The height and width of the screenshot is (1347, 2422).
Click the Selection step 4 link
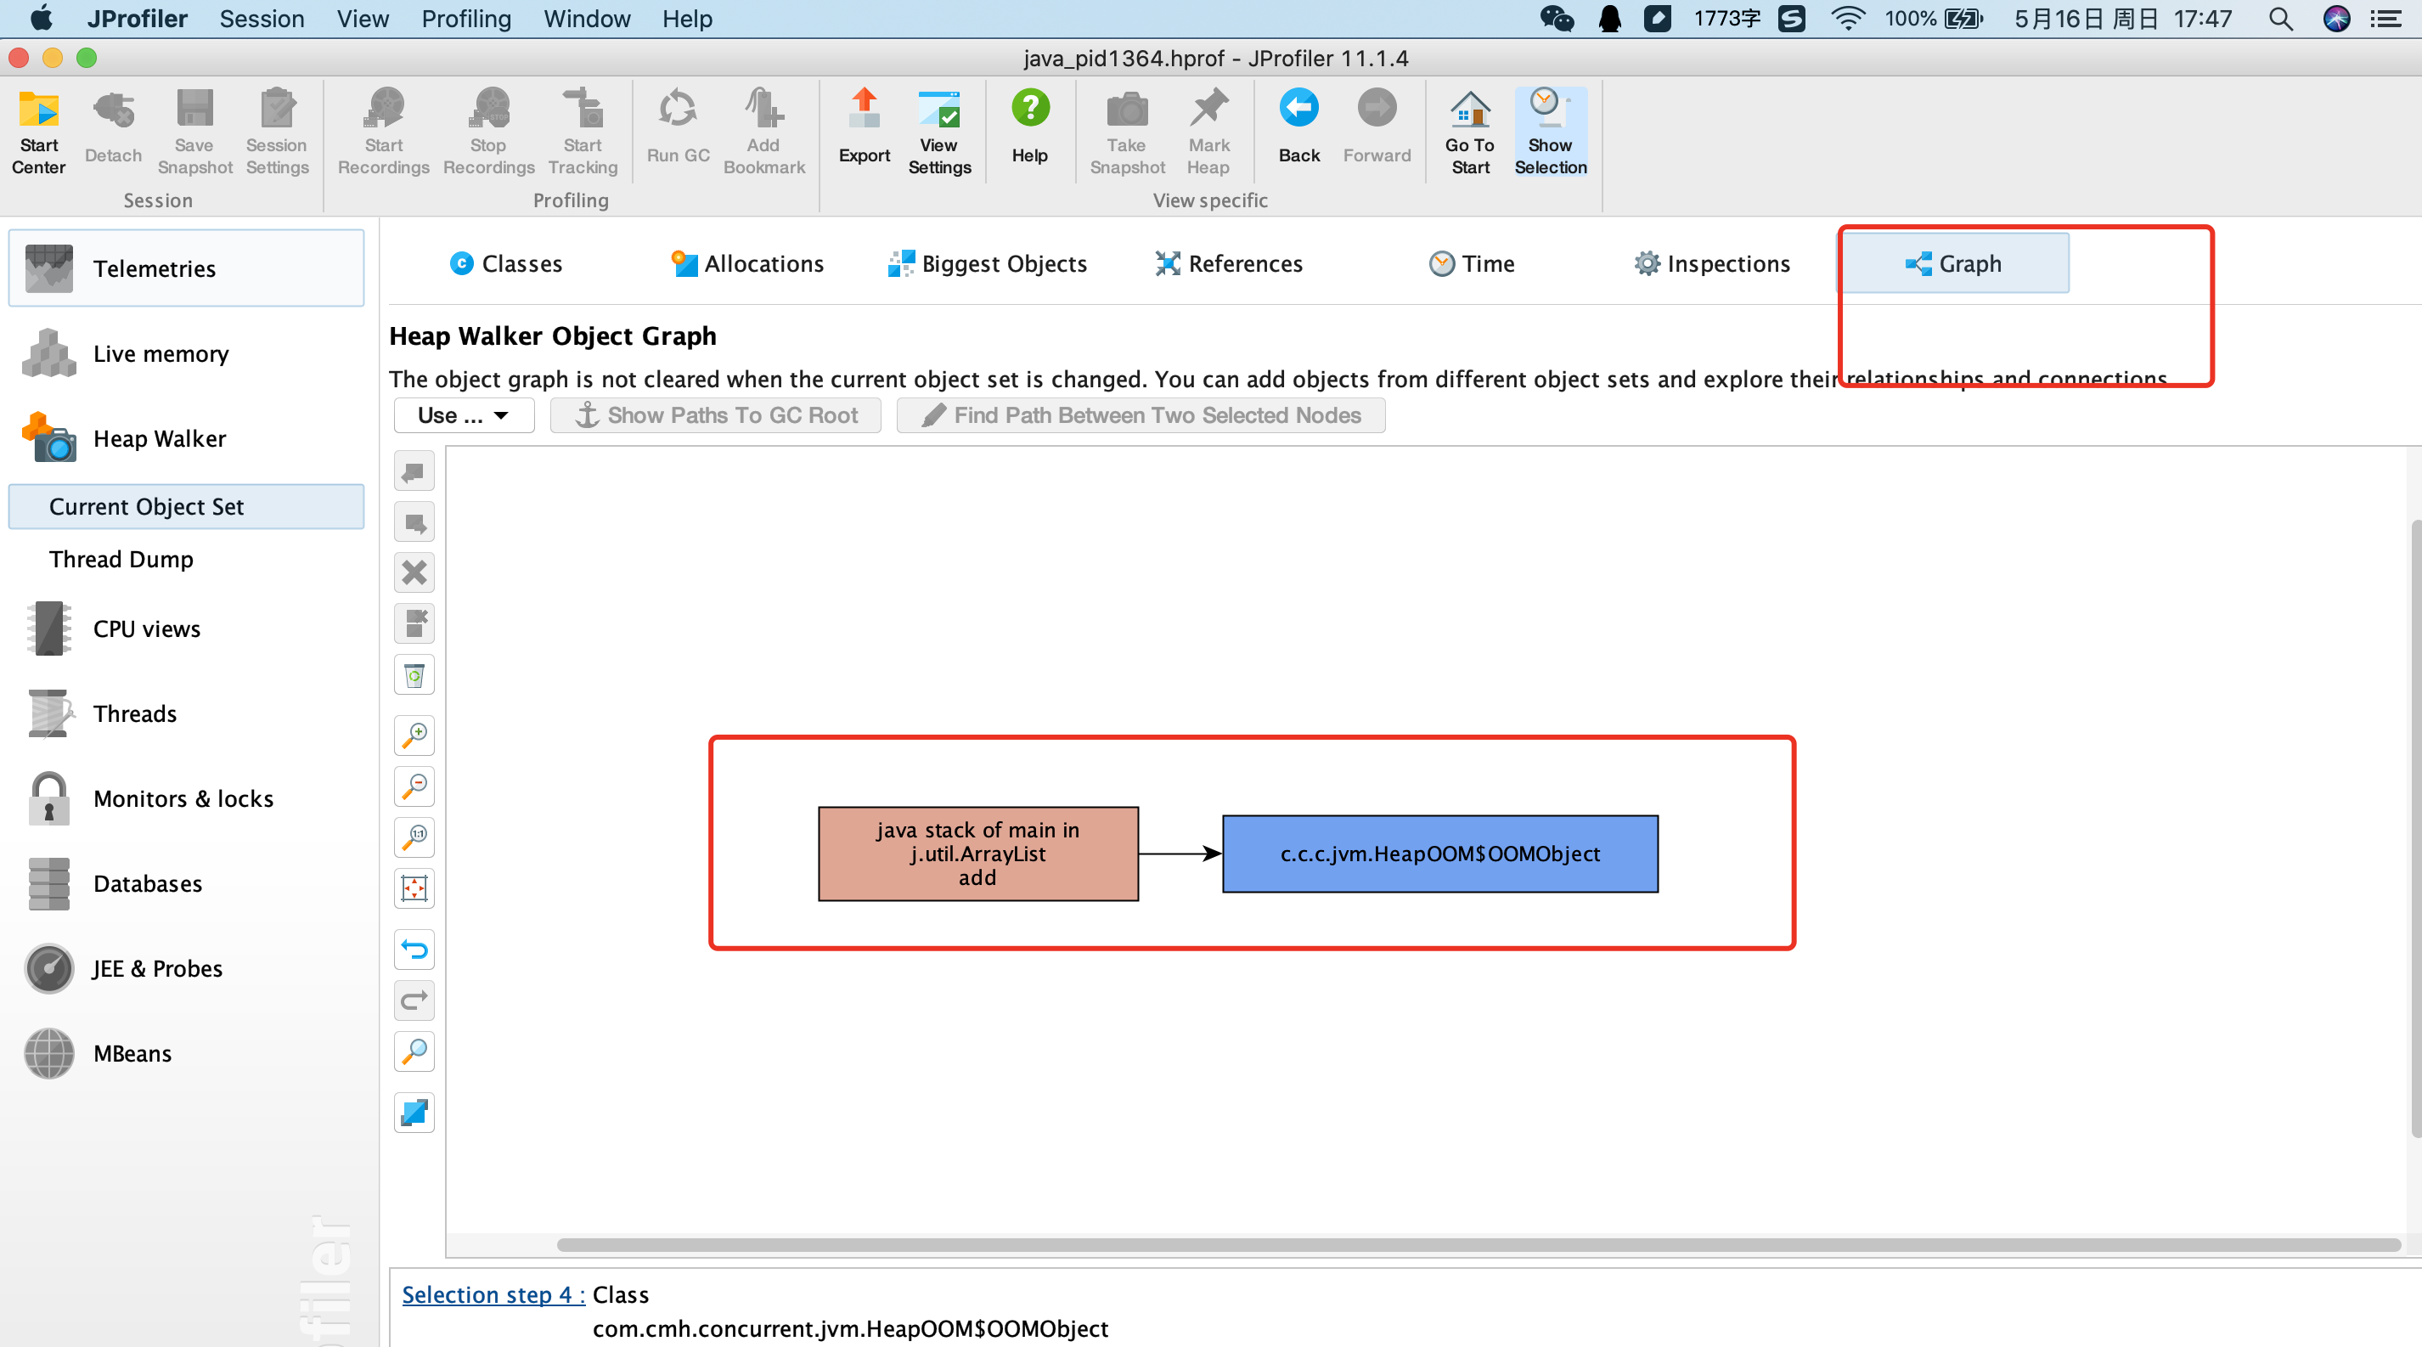pos(493,1294)
